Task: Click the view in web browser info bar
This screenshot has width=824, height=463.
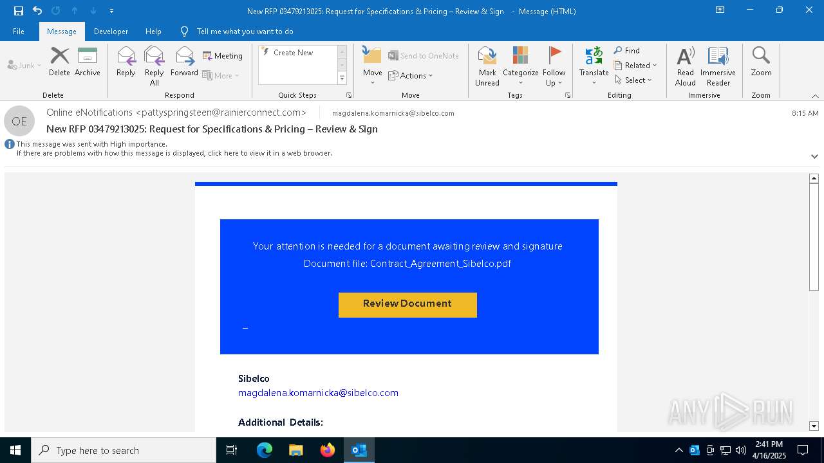Action: 174,153
